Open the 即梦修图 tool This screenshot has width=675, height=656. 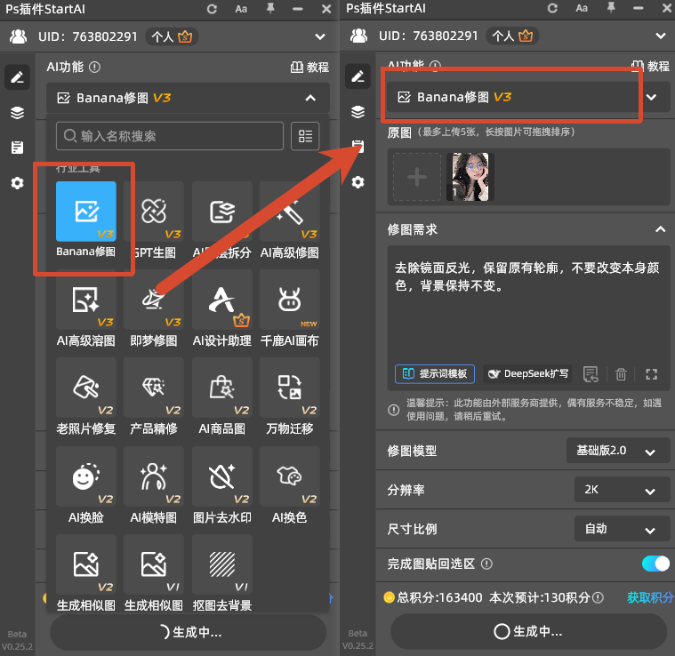(x=154, y=300)
